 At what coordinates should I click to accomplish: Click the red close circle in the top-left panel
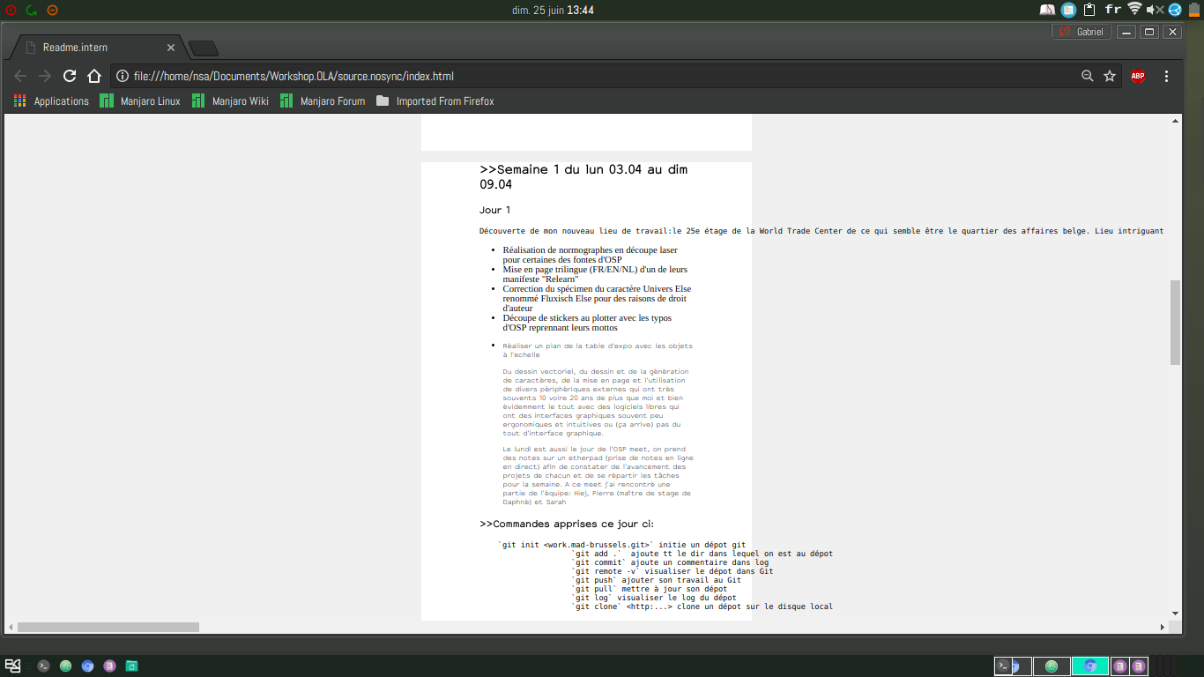tap(11, 10)
